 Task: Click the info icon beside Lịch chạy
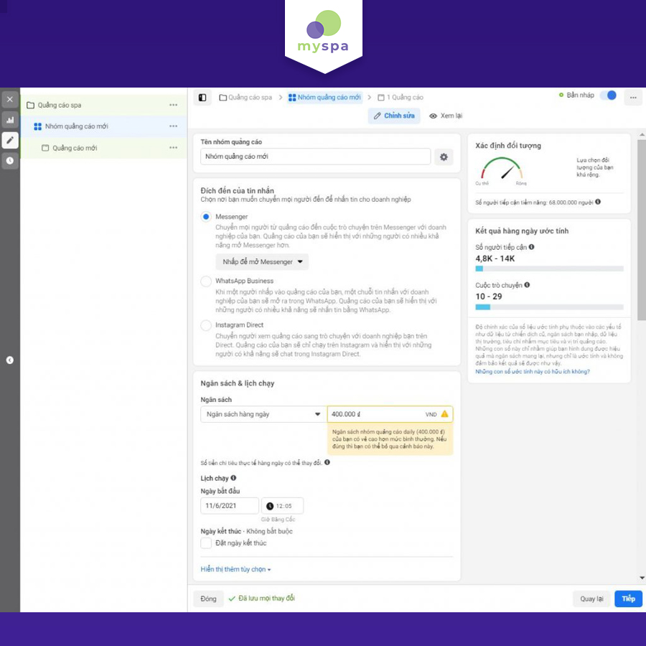point(233,478)
